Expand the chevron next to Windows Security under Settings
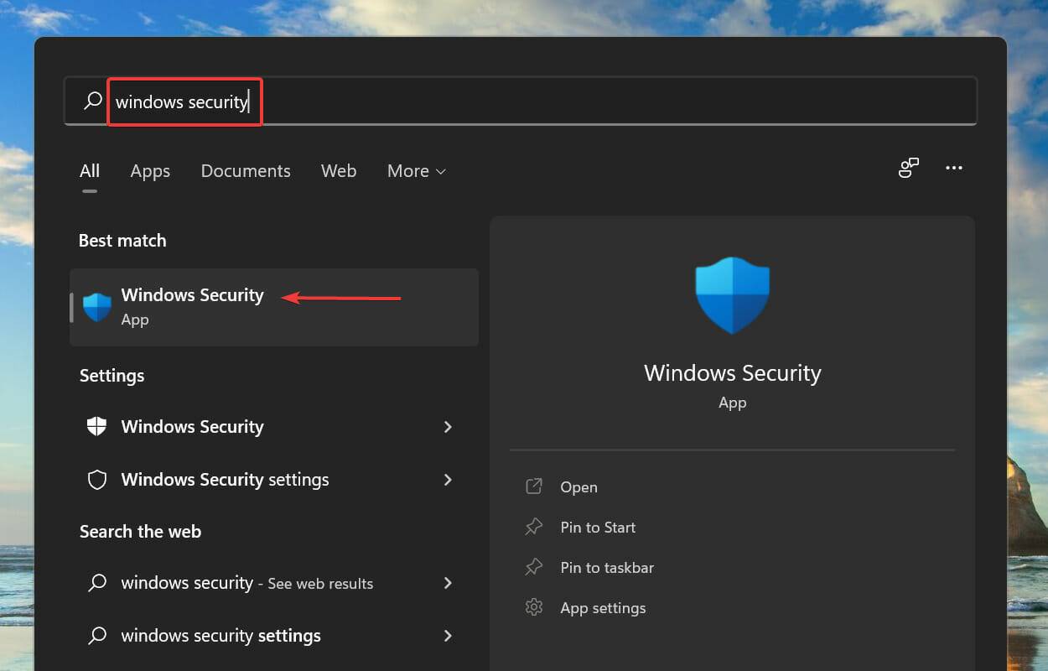 point(449,426)
